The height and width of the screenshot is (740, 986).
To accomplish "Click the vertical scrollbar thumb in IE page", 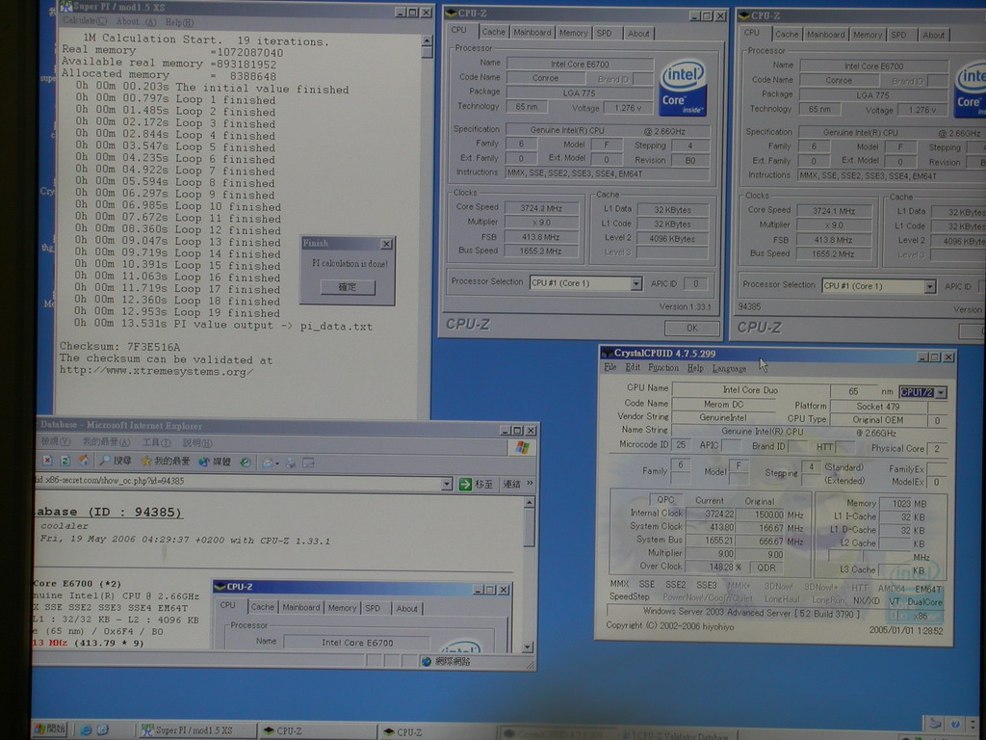I will [529, 528].
